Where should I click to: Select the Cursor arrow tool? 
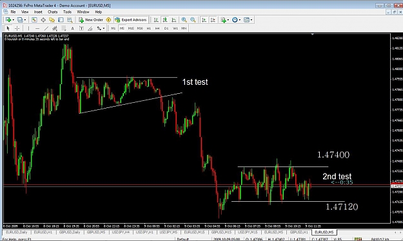tap(8, 28)
